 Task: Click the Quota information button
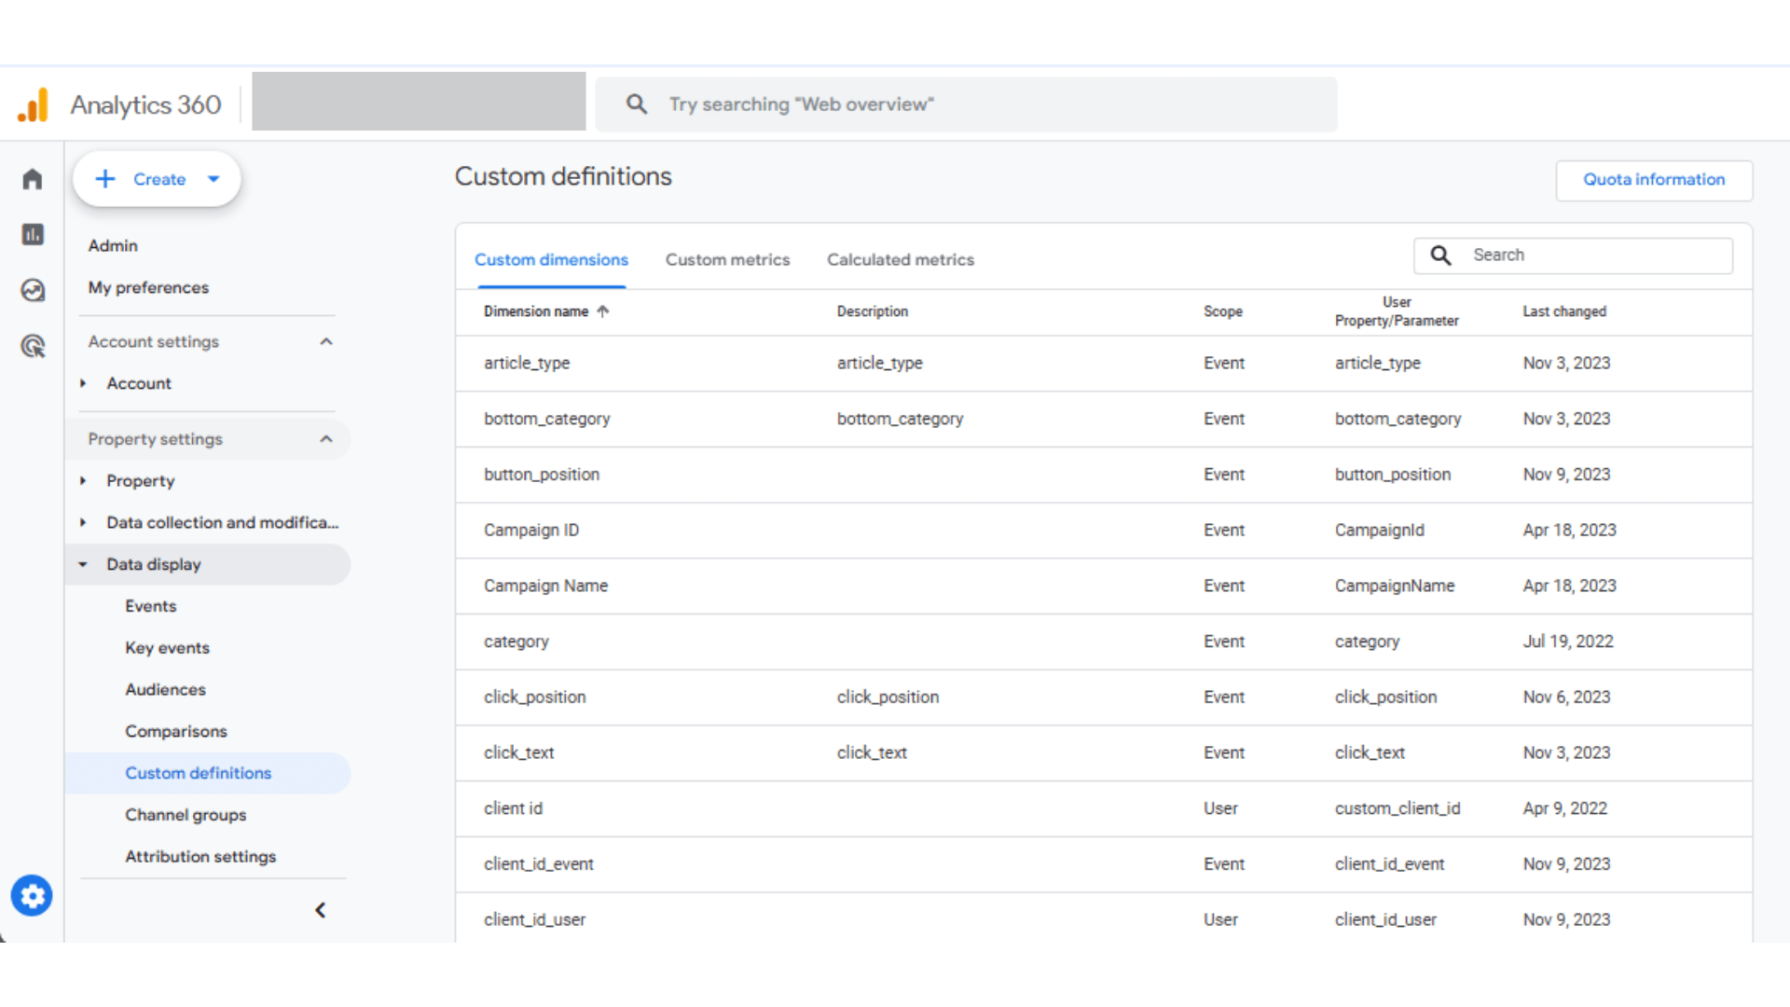[1654, 180]
